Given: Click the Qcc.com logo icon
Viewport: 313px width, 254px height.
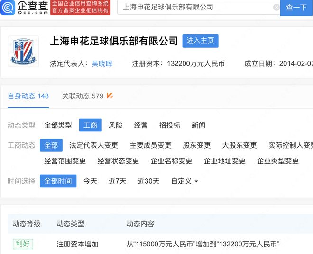Looking at the screenshot, I should click(x=8, y=8).
